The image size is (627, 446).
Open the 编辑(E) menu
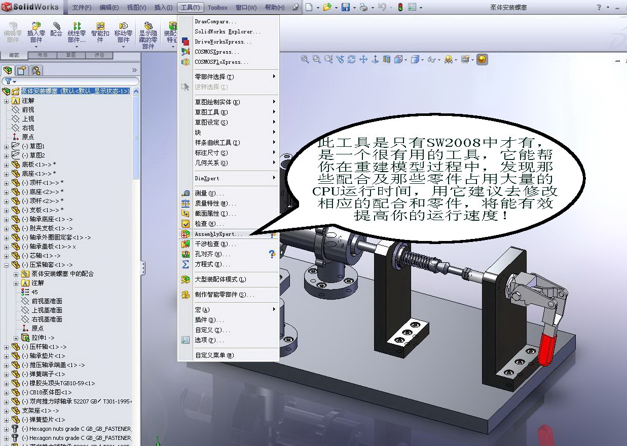point(109,8)
